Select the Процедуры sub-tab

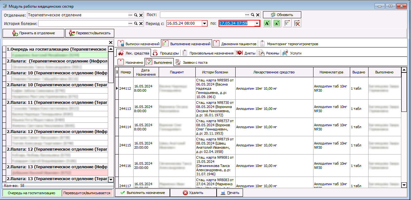click(x=166, y=53)
